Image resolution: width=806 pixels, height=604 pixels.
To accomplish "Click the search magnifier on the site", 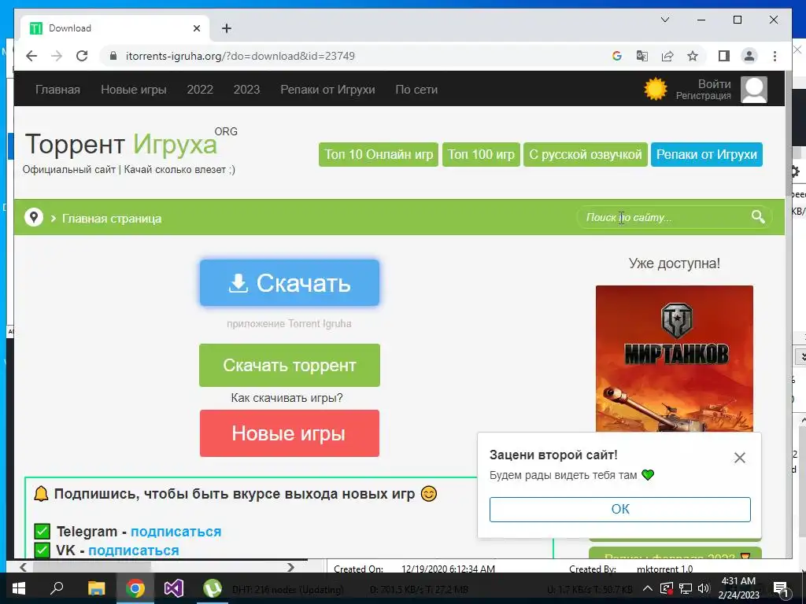I will (758, 217).
